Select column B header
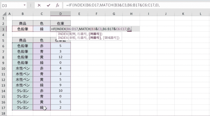The width and height of the screenshot is (210, 116). (x=22, y=14)
